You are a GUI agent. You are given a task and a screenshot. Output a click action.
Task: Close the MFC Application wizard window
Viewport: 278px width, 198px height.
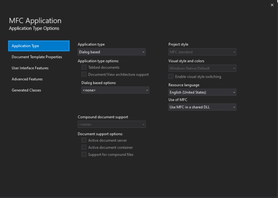[x=272, y=4]
